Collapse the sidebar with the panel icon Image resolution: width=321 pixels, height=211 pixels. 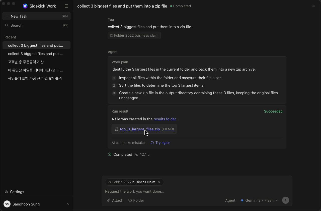click(x=66, y=6)
